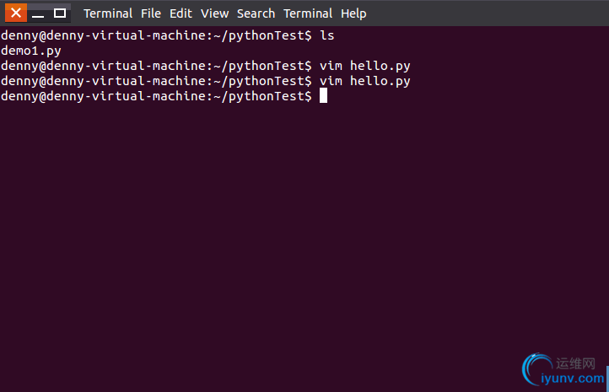Open the Terminal application menu
The height and width of the screenshot is (392, 609).
tap(108, 13)
